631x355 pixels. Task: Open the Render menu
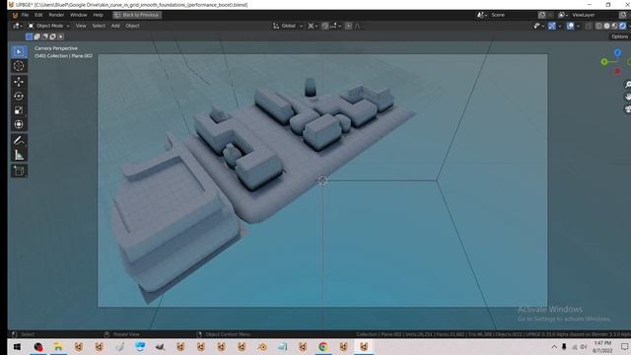[56, 15]
